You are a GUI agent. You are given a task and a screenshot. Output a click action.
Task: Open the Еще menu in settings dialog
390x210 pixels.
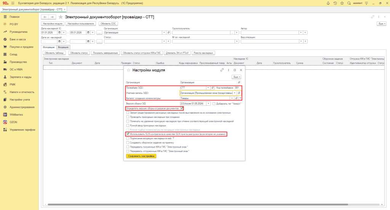coord(237,77)
